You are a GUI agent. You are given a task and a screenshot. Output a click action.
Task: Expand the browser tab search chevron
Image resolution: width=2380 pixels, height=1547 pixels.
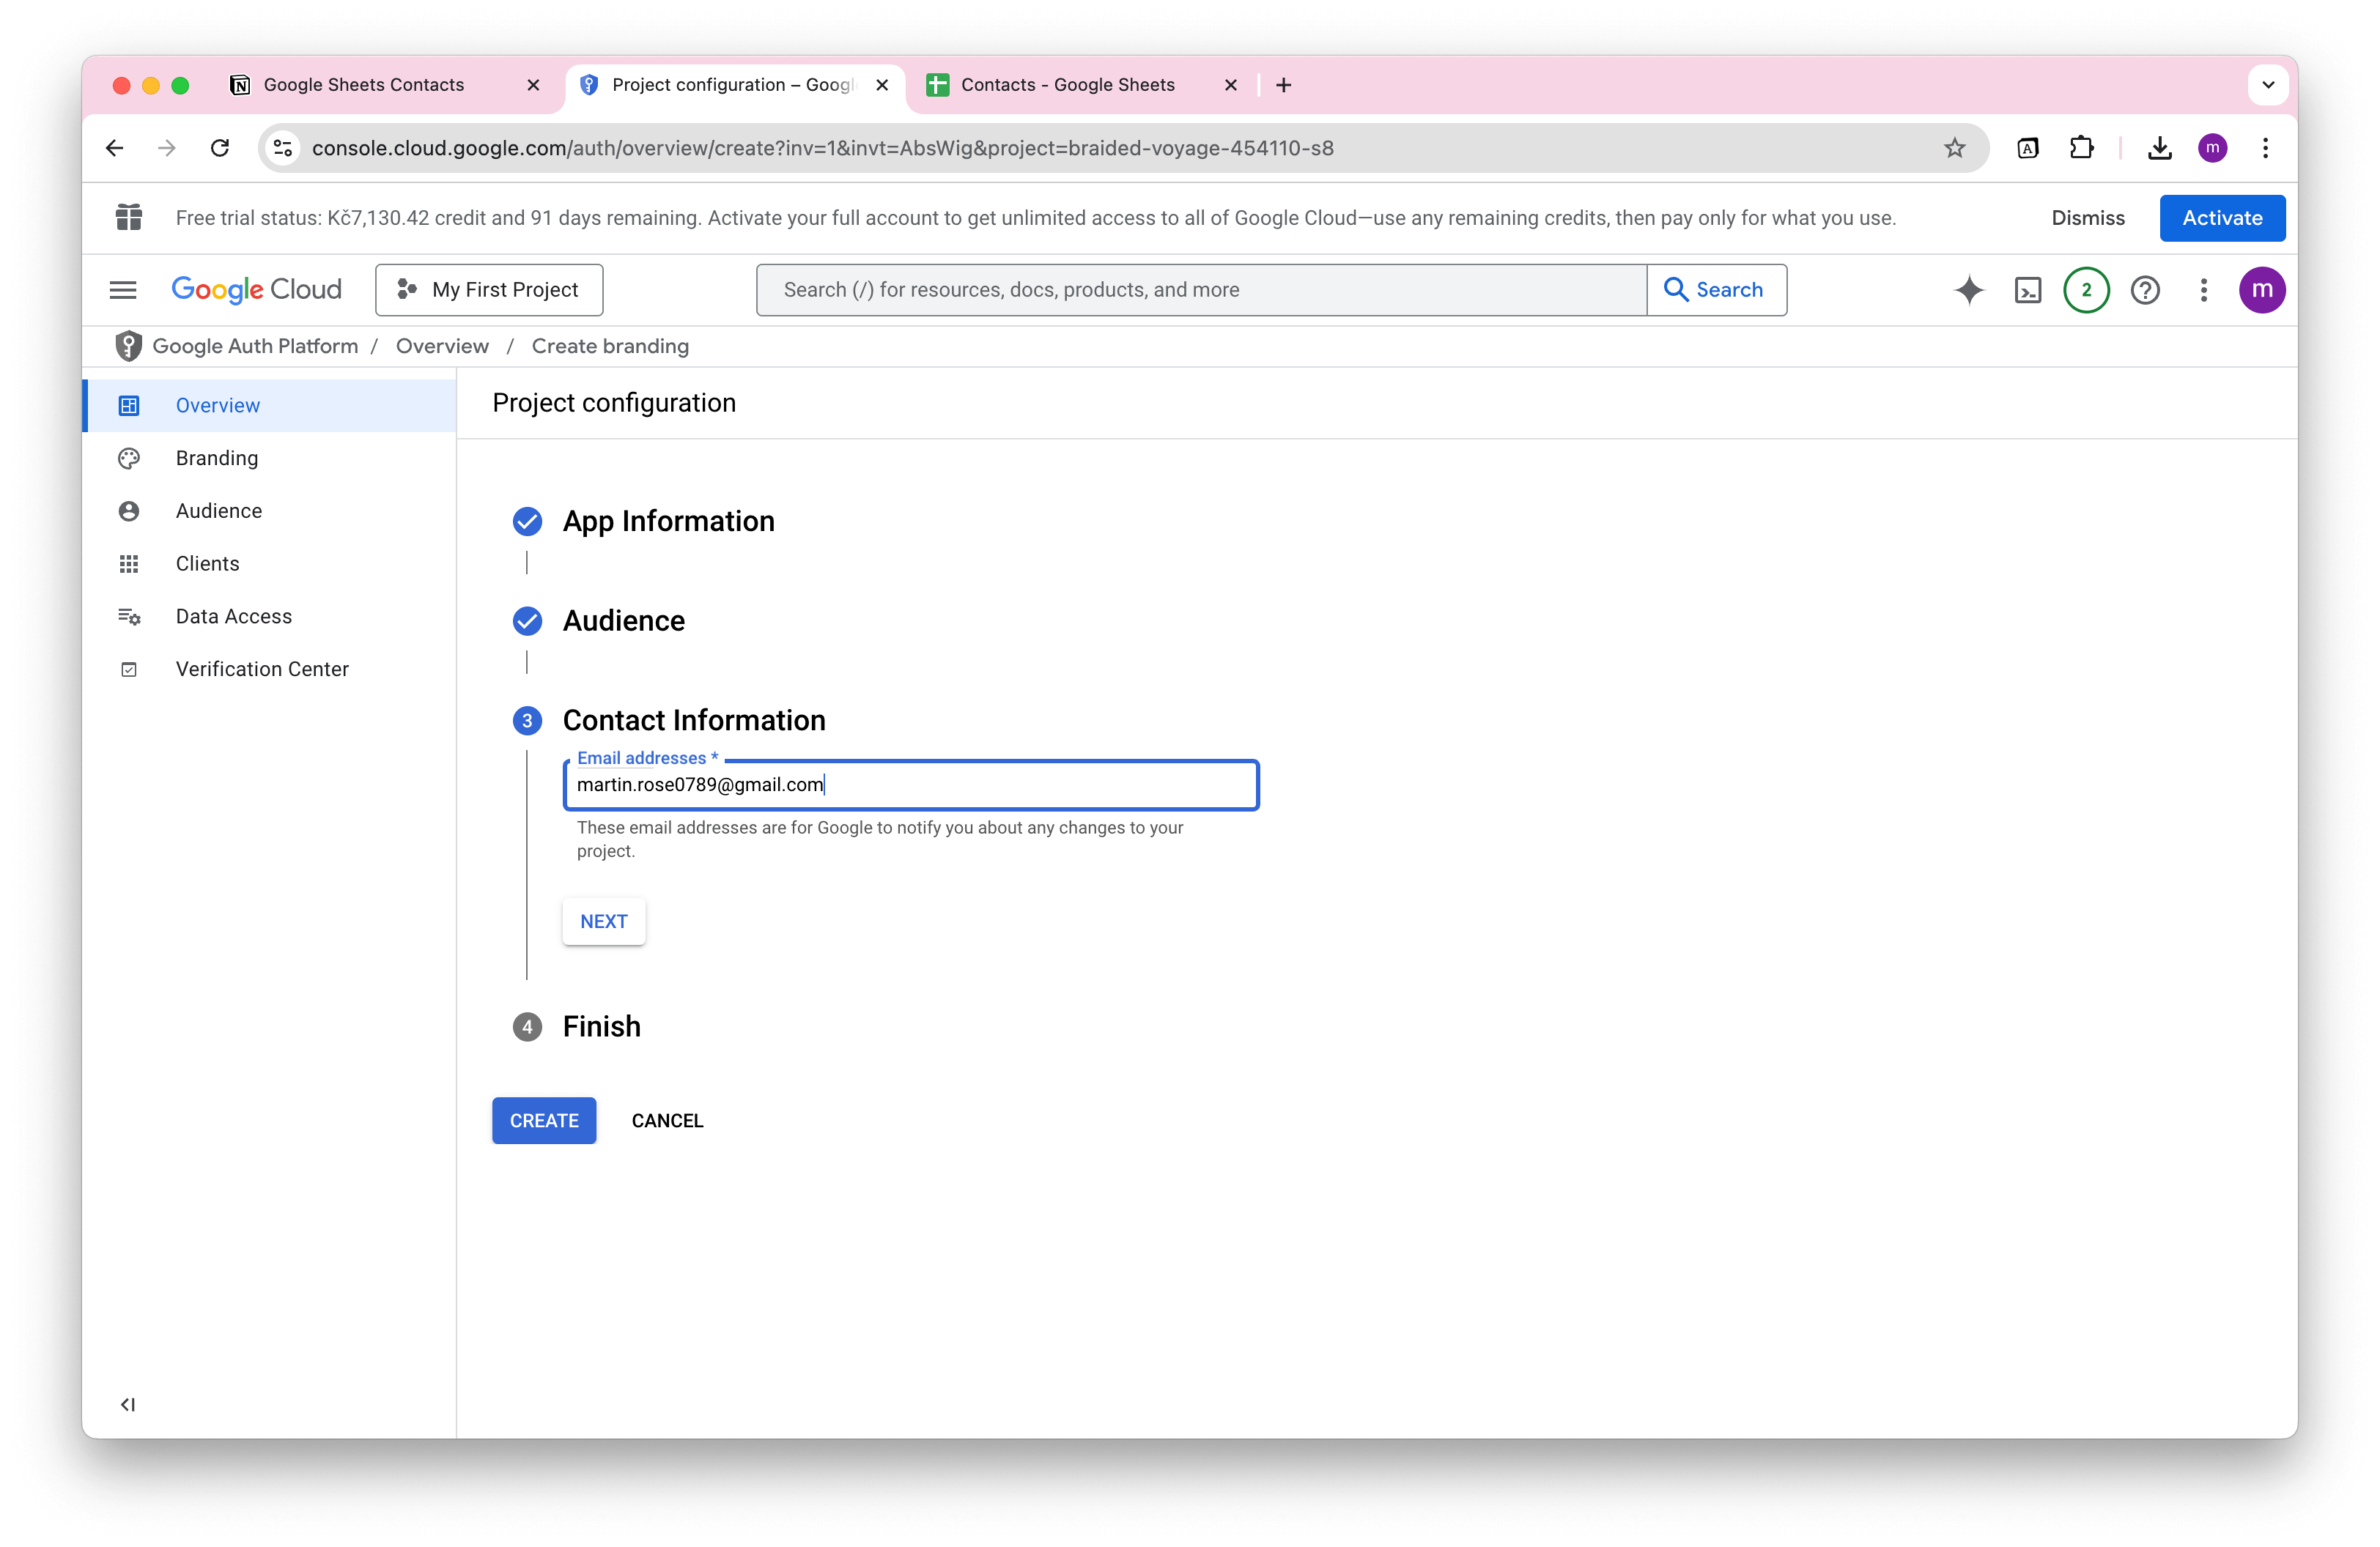(x=2268, y=85)
